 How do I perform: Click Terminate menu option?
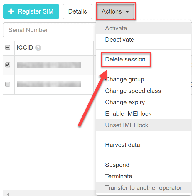click(119, 176)
